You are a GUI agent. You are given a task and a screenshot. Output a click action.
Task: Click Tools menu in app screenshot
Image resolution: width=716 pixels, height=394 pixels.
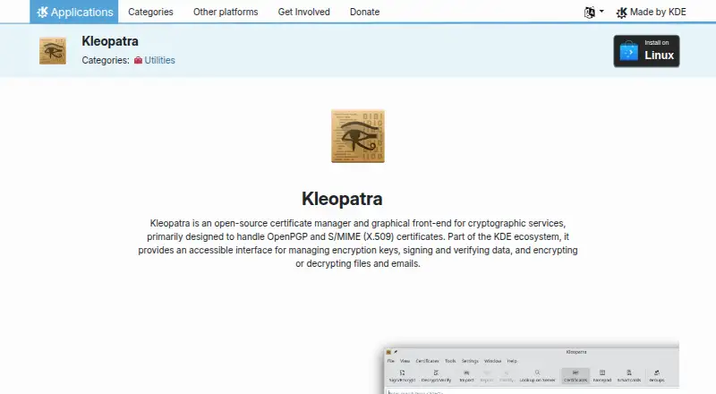click(450, 361)
